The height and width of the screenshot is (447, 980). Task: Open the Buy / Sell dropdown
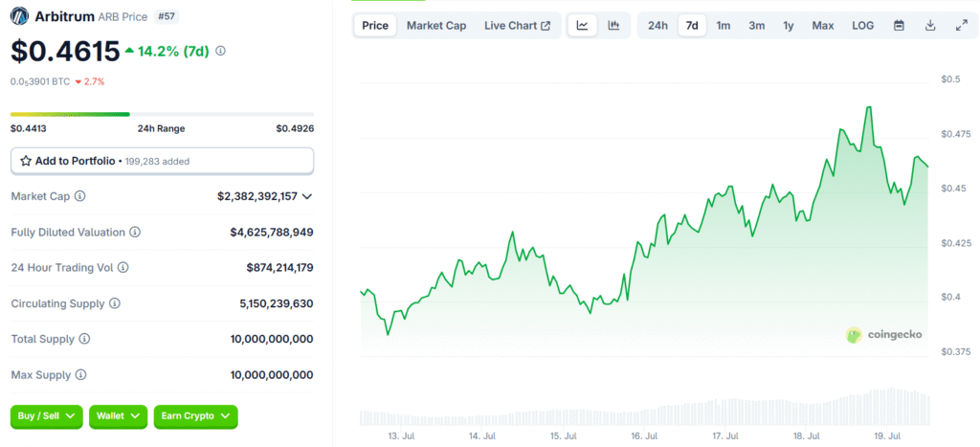coord(46,415)
